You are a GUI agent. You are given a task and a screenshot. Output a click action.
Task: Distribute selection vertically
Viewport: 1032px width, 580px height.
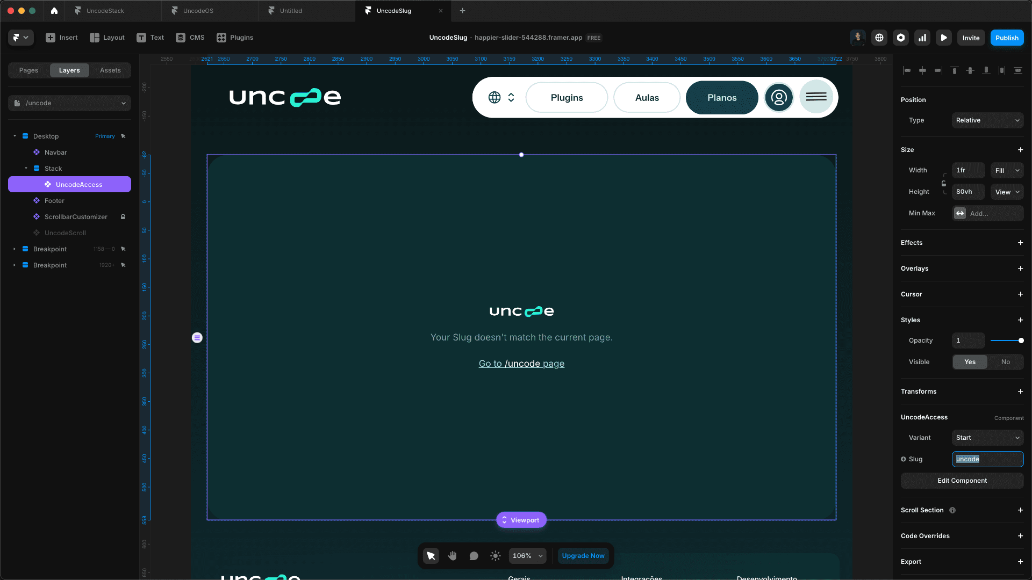[1018, 70]
